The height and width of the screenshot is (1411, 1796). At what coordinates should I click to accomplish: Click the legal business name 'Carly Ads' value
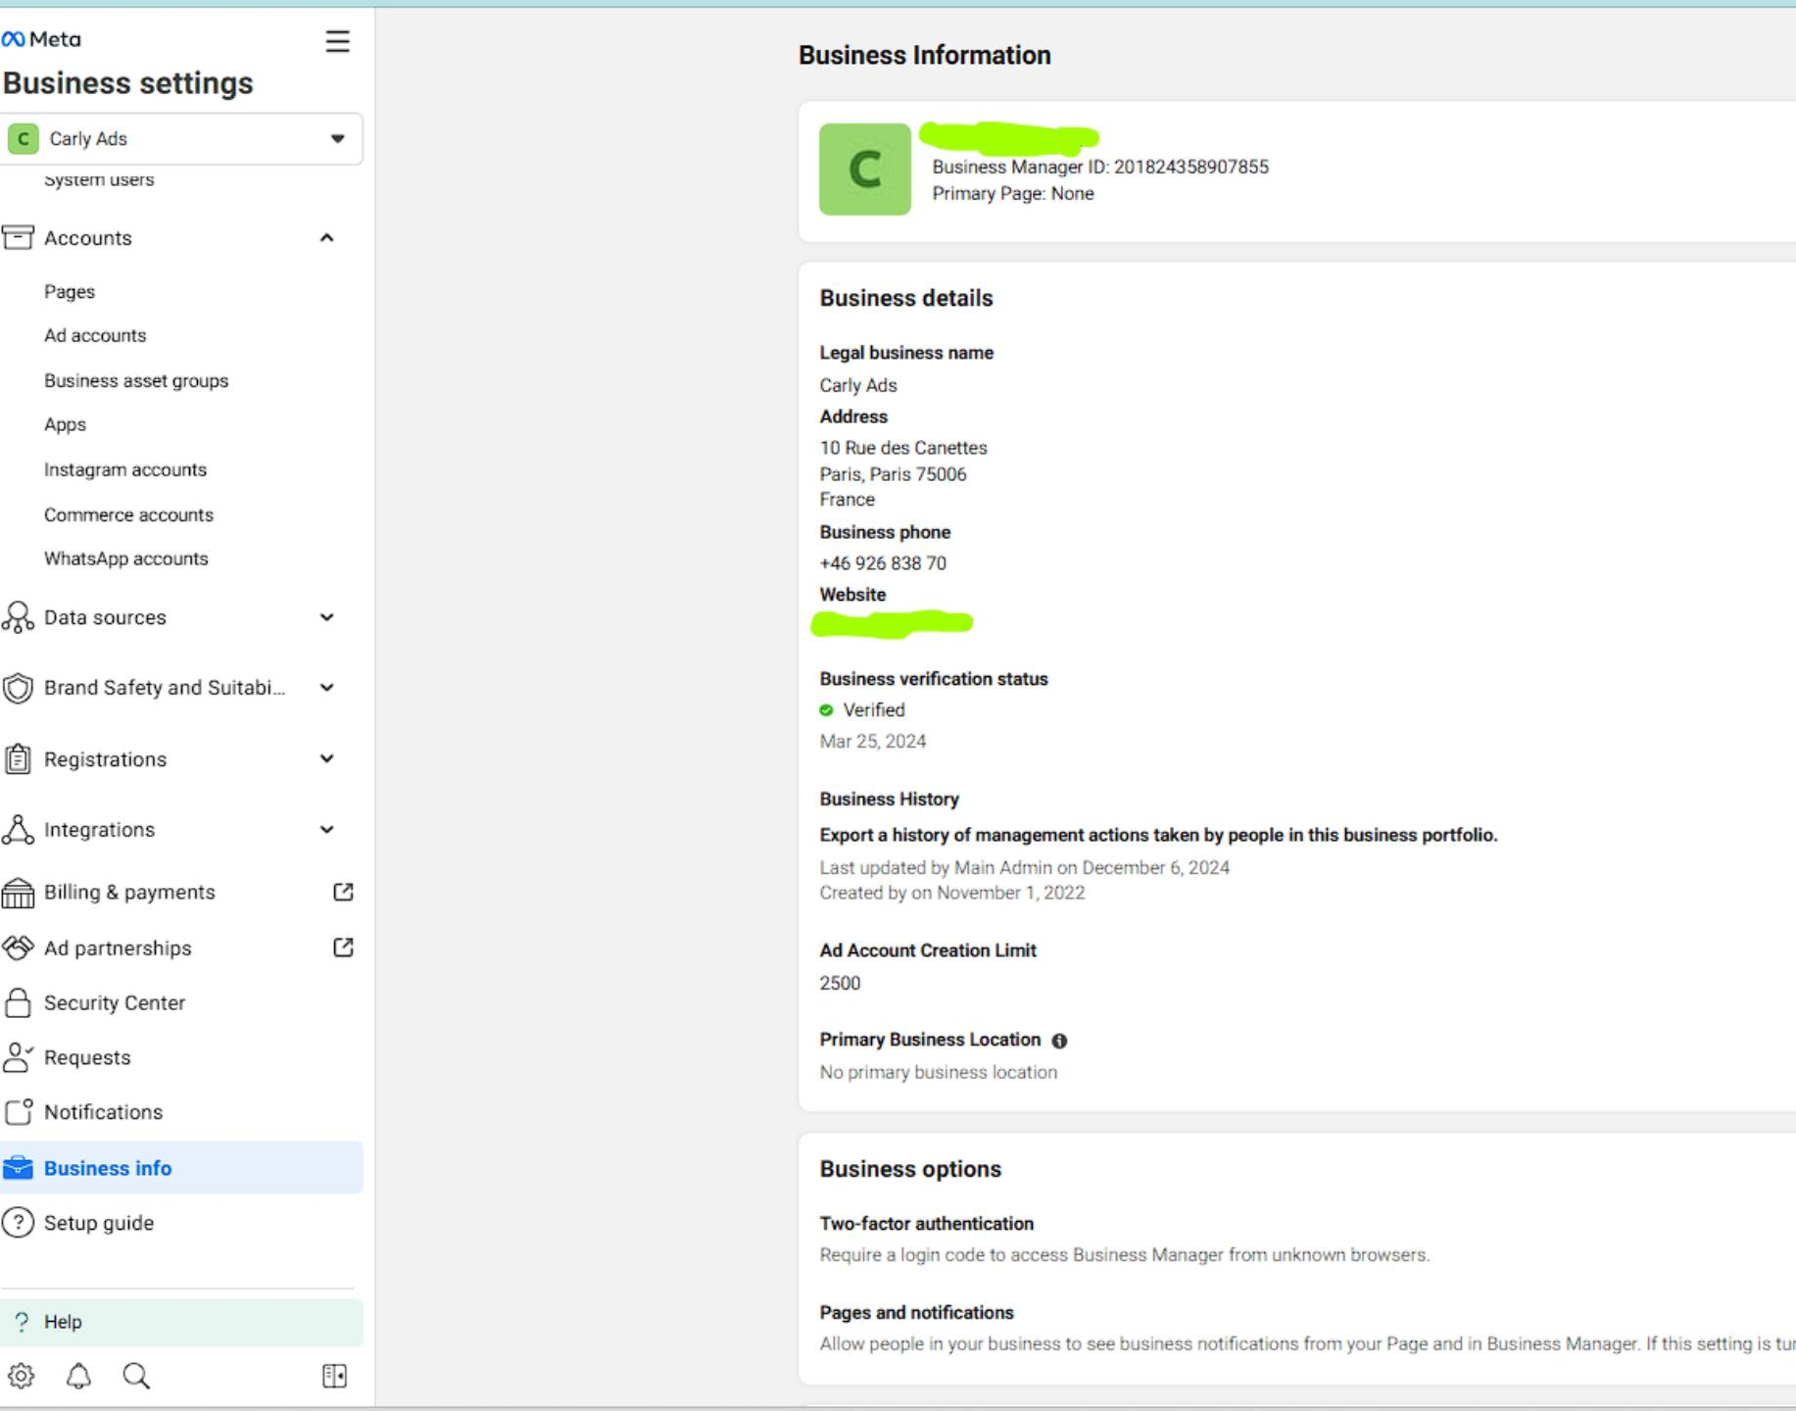tap(858, 386)
